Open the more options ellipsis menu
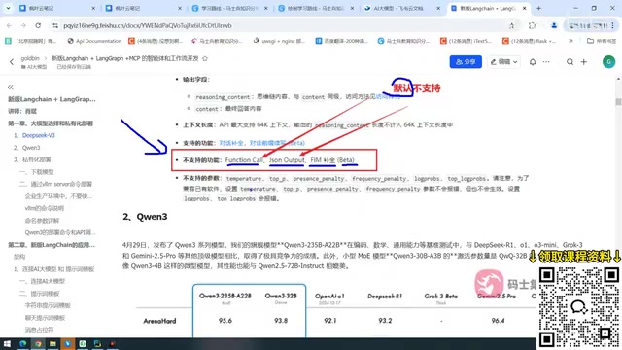This screenshot has height=350, width=622. pos(546,62)
